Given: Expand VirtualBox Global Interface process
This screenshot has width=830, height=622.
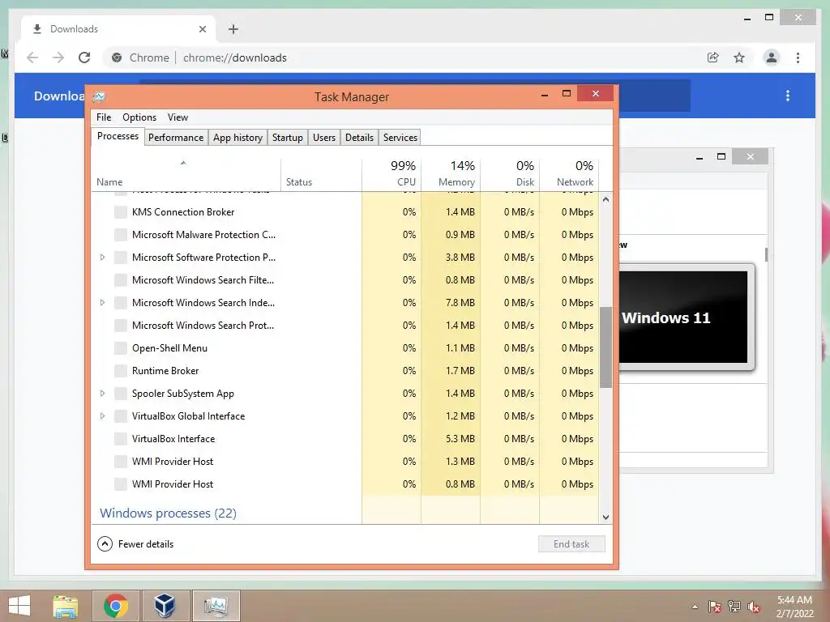Looking at the screenshot, I should pyautogui.click(x=103, y=416).
